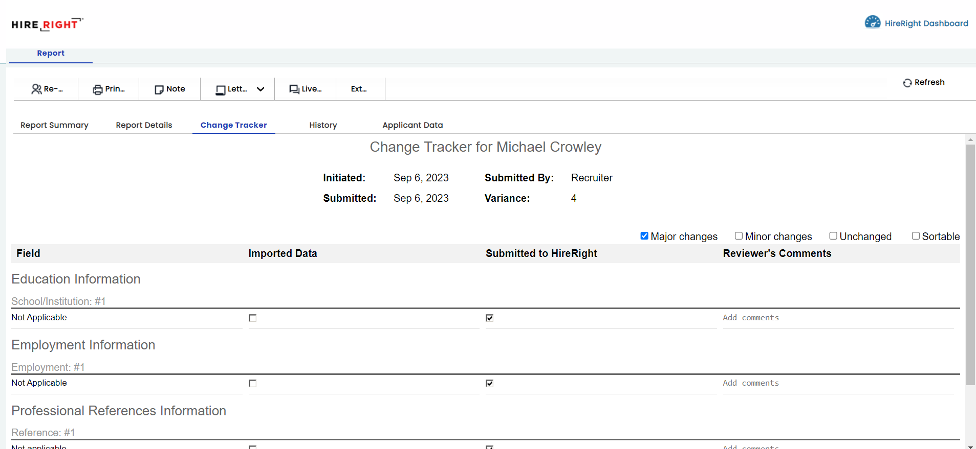The width and height of the screenshot is (976, 449).
Task: Open the History tab
Action: coord(323,125)
